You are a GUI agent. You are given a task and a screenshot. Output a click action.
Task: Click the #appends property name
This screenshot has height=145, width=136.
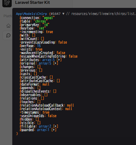pyautogui.click(x=27, y=88)
